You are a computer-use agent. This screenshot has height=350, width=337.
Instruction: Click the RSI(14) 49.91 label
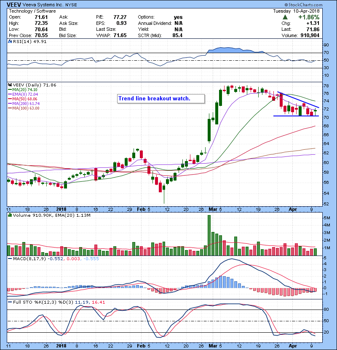coord(29,41)
